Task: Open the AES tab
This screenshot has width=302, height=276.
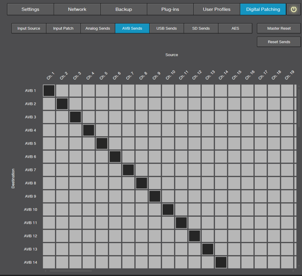Action: coord(235,28)
